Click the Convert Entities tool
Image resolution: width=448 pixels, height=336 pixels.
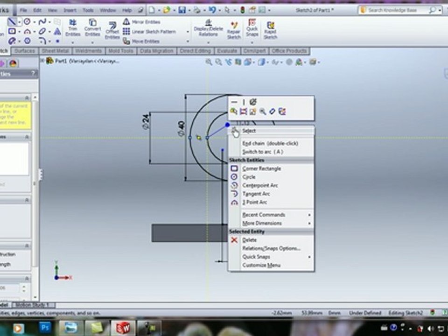click(x=92, y=28)
